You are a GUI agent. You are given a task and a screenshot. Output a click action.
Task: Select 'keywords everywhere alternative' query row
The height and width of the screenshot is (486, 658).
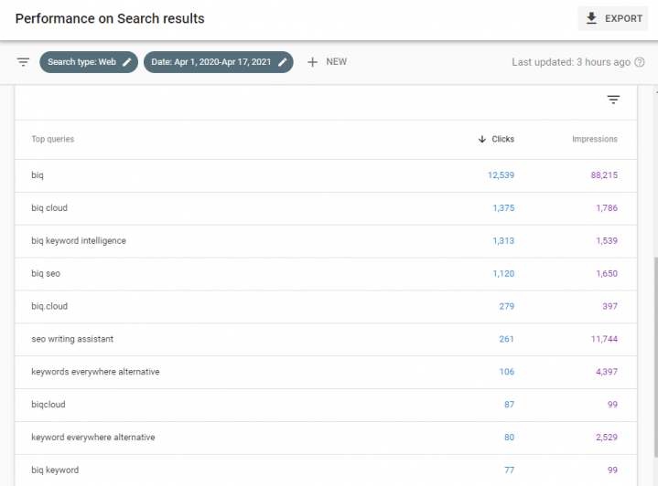(326, 372)
